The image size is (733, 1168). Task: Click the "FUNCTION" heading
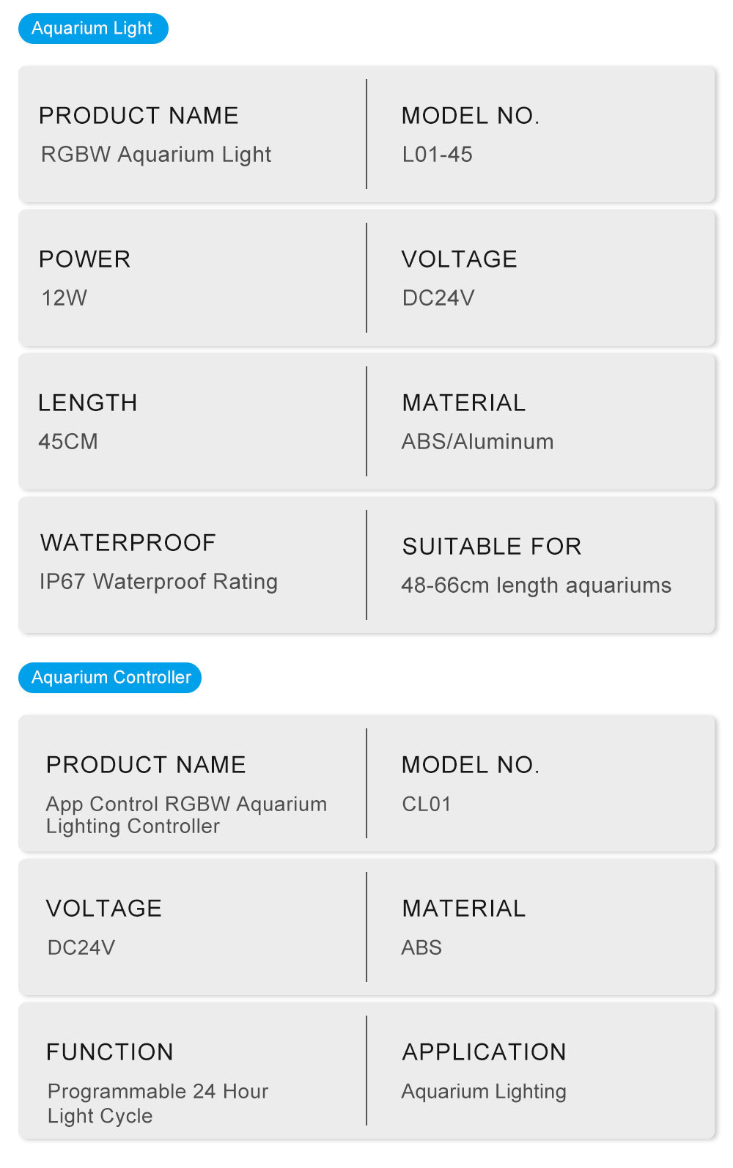(x=110, y=1052)
